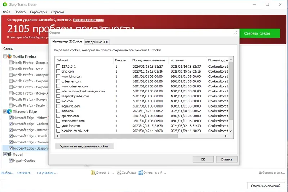Switch to Введенные URL tab
Screen dimensions: 288x192
97,42
